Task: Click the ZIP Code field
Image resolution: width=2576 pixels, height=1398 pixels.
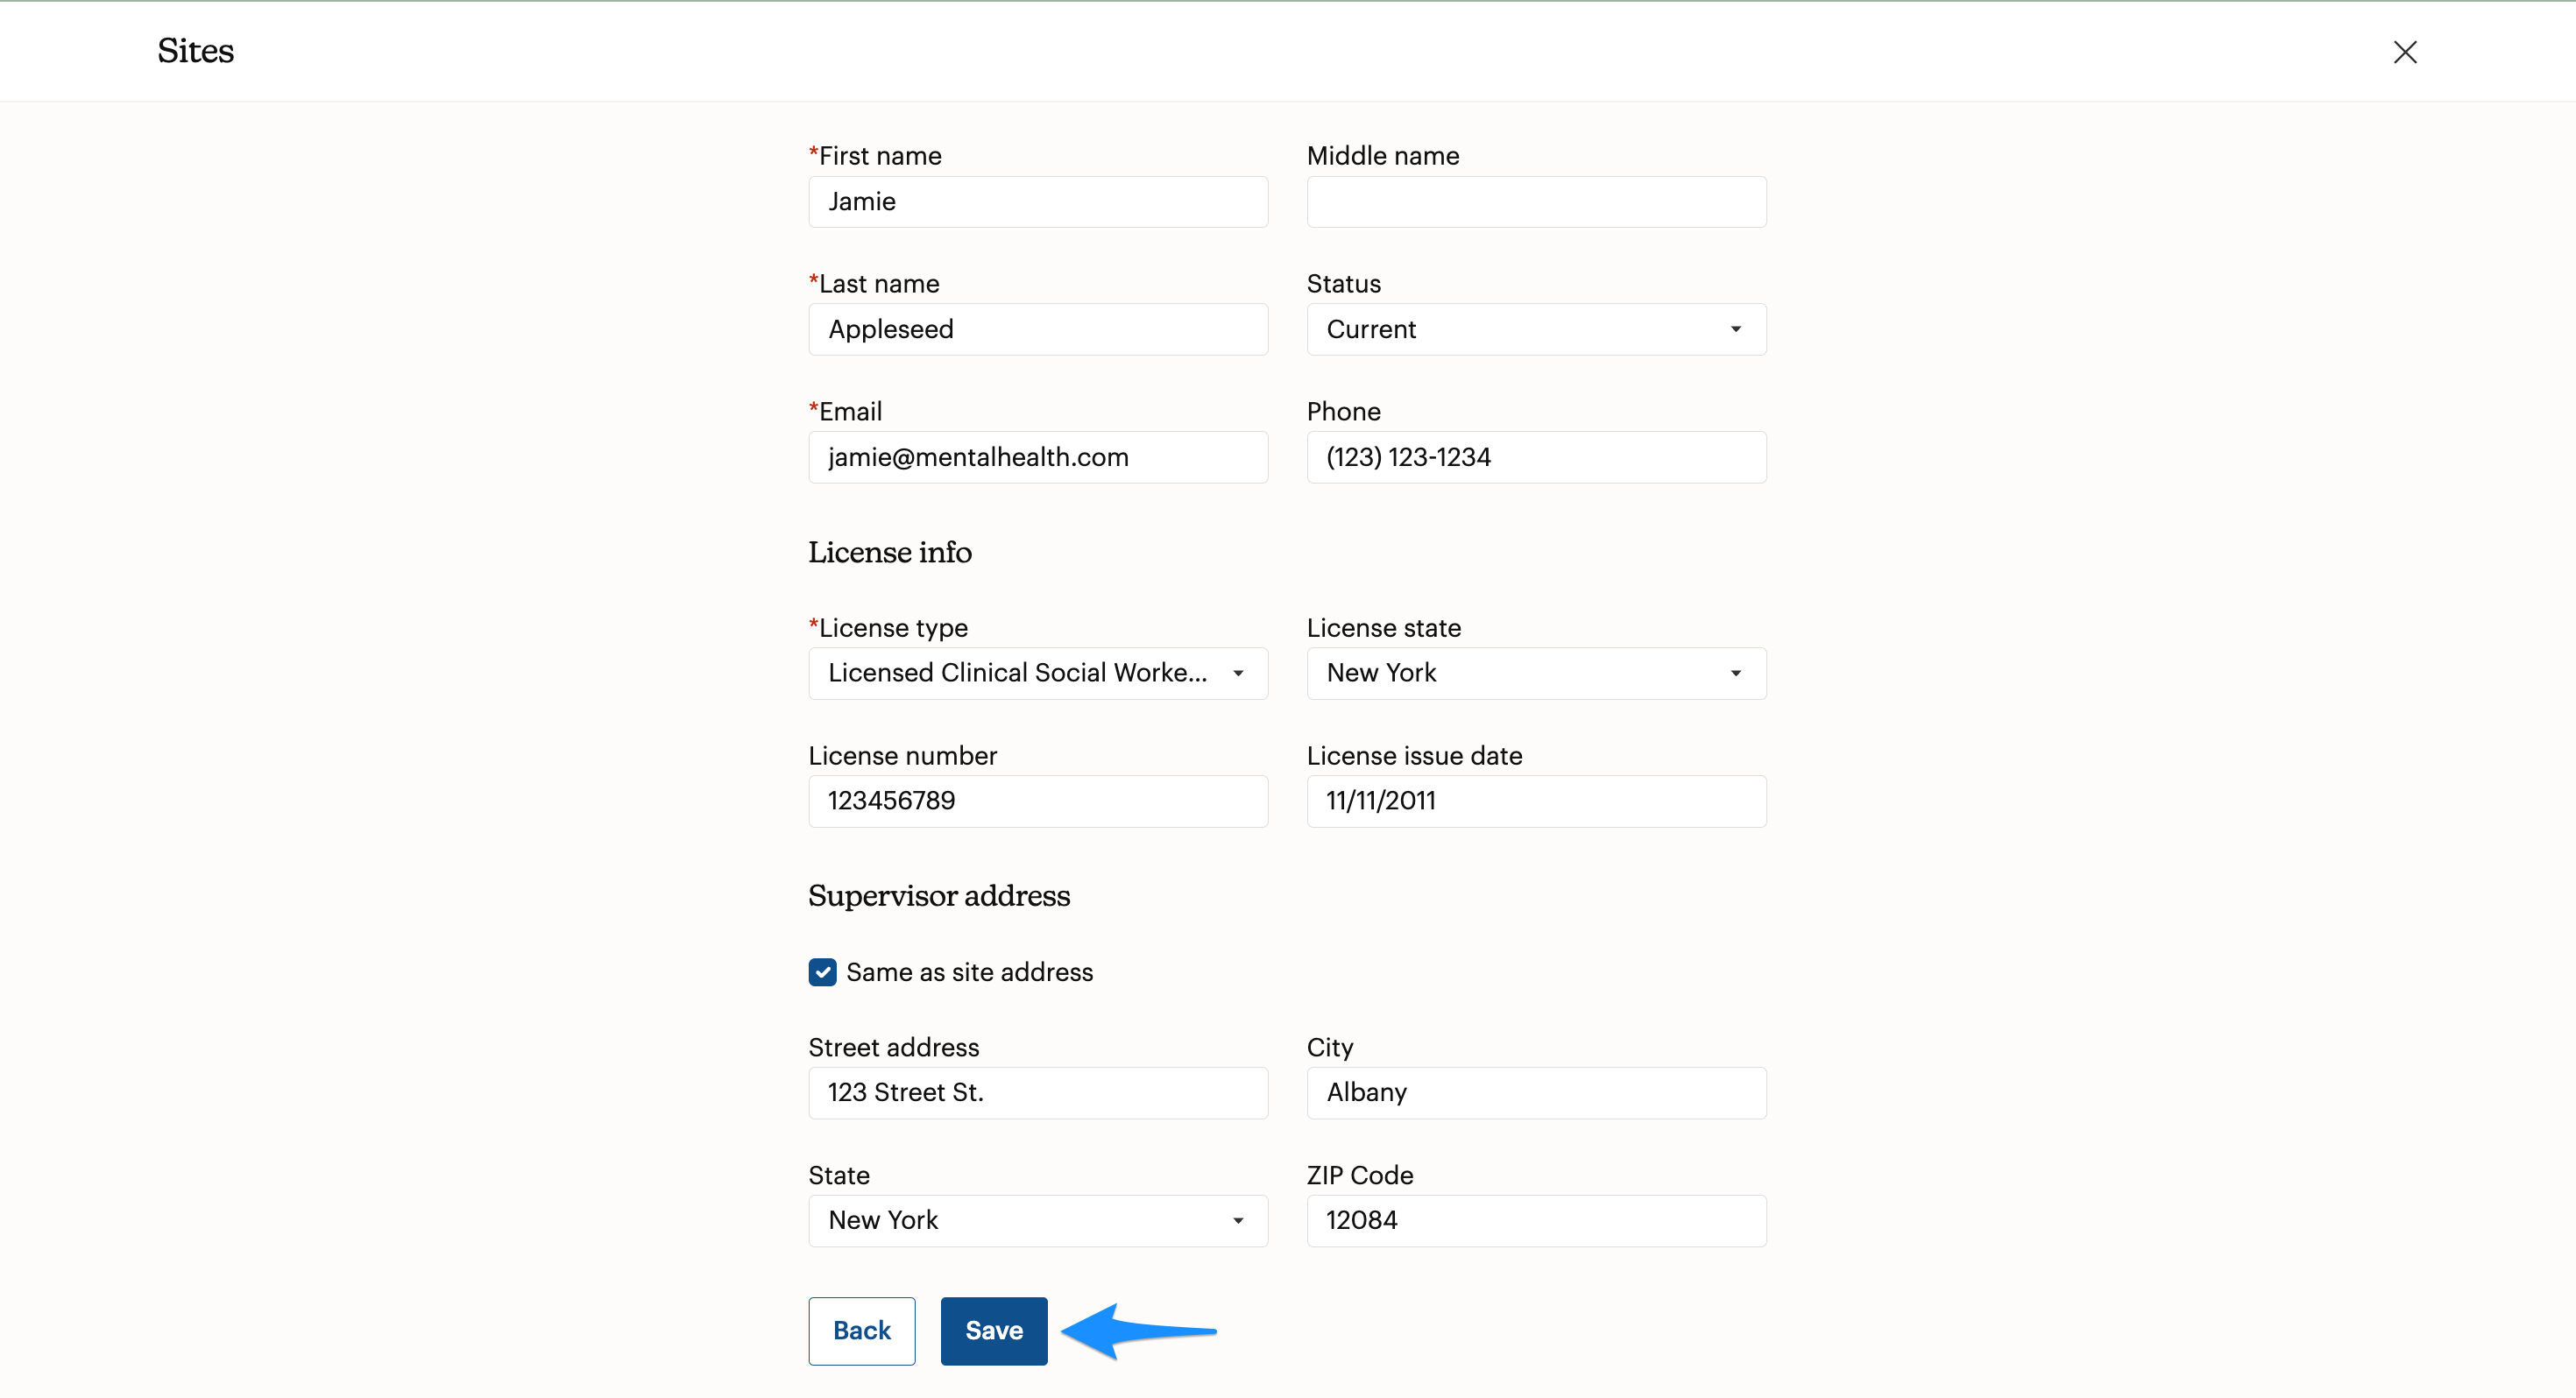Action: (x=1536, y=1220)
